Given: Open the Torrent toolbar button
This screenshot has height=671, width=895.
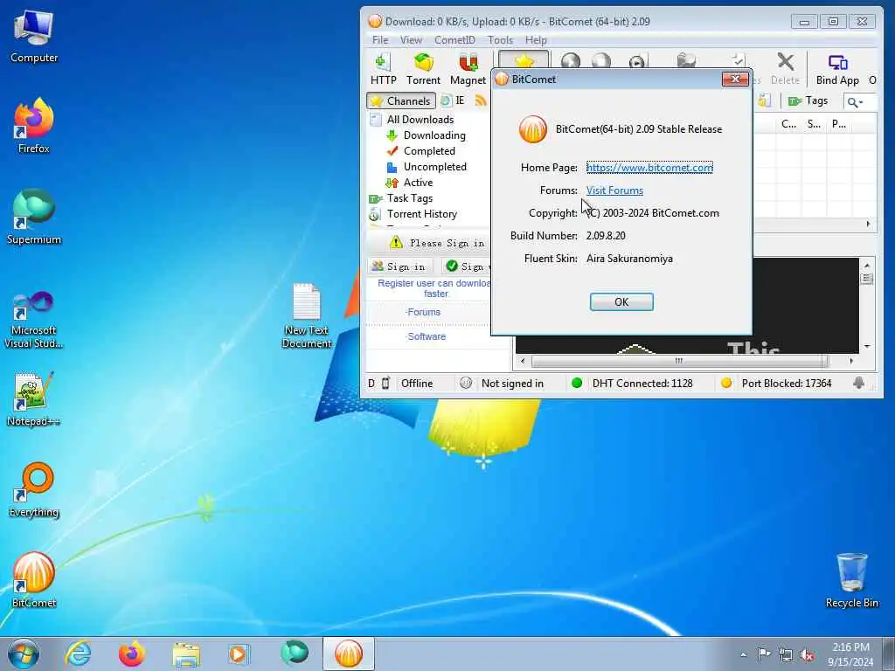Looking at the screenshot, I should tap(423, 69).
